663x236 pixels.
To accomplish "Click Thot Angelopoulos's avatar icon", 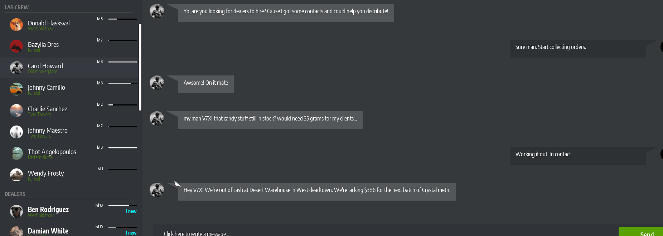I will click(16, 153).
